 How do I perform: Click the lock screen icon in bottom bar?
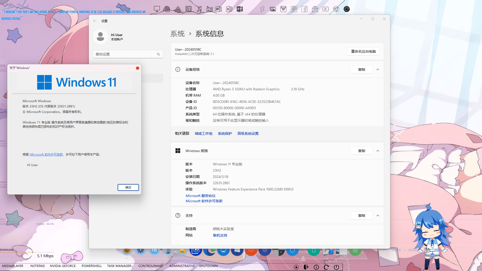click(296, 267)
